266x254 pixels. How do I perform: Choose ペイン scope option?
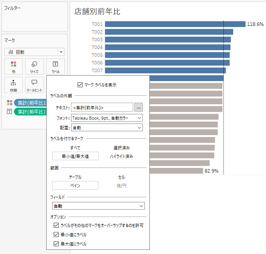click(75, 185)
